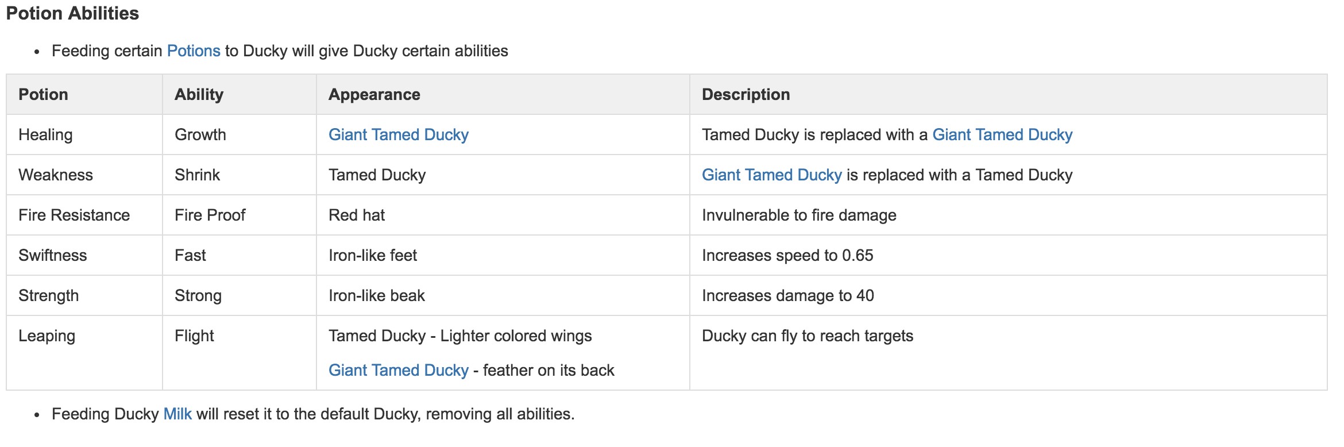The image size is (1344, 447).
Task: Open Giant Tamed Ducky link in Healing Appearance cell
Action: coord(398,134)
